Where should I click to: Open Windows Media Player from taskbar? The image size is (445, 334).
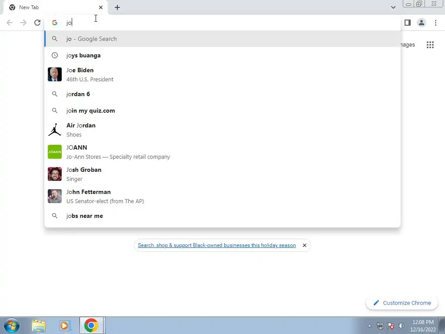pyautogui.click(x=65, y=325)
